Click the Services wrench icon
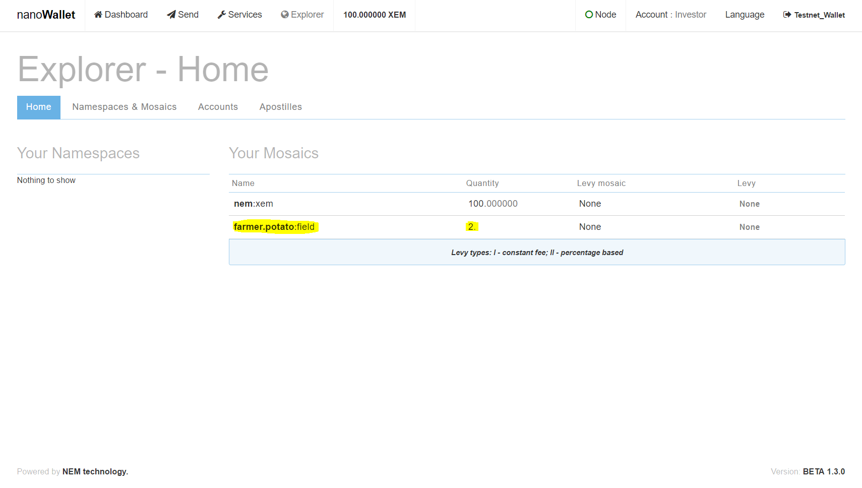 (222, 15)
